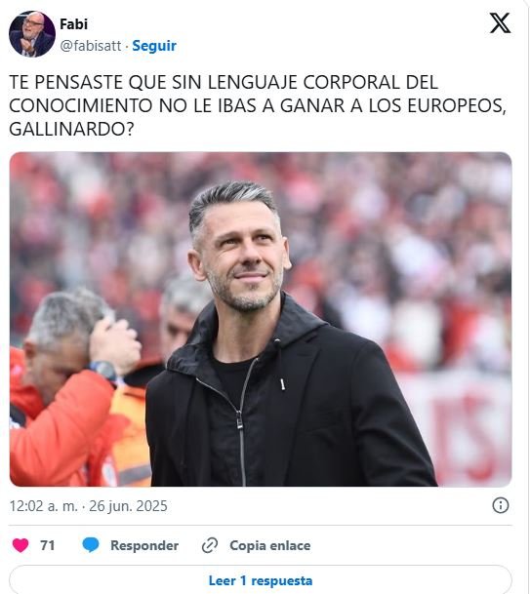Open Fabi's round profile avatar
Screen dimensions: 530x594
click(x=32, y=34)
